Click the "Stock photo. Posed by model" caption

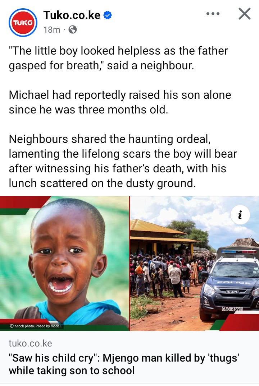click(x=36, y=326)
